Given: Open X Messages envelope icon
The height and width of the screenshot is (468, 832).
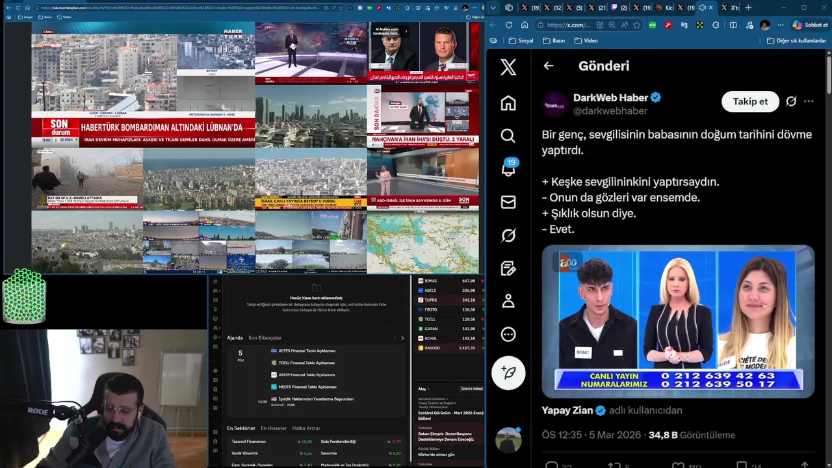Looking at the screenshot, I should (x=508, y=202).
